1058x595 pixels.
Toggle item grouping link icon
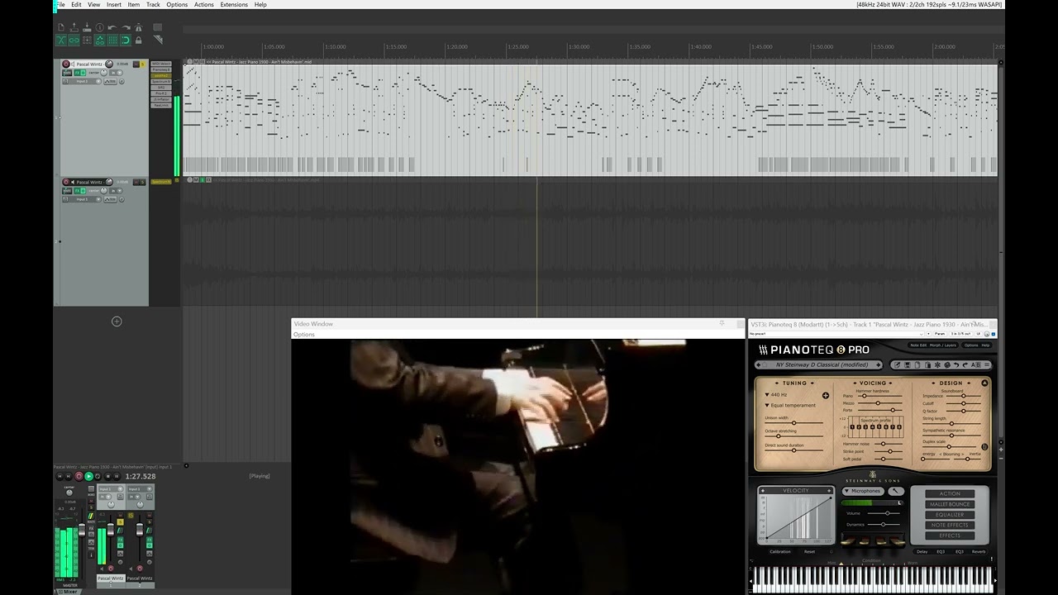74,40
